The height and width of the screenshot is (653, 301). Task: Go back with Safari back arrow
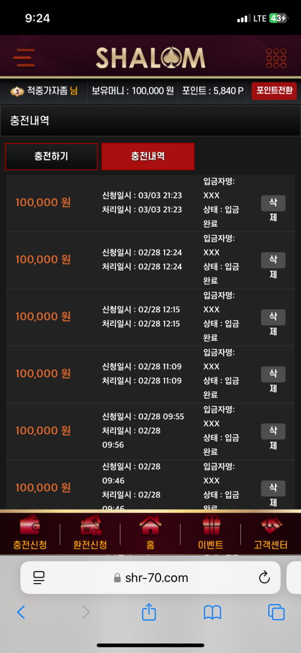[x=21, y=612]
